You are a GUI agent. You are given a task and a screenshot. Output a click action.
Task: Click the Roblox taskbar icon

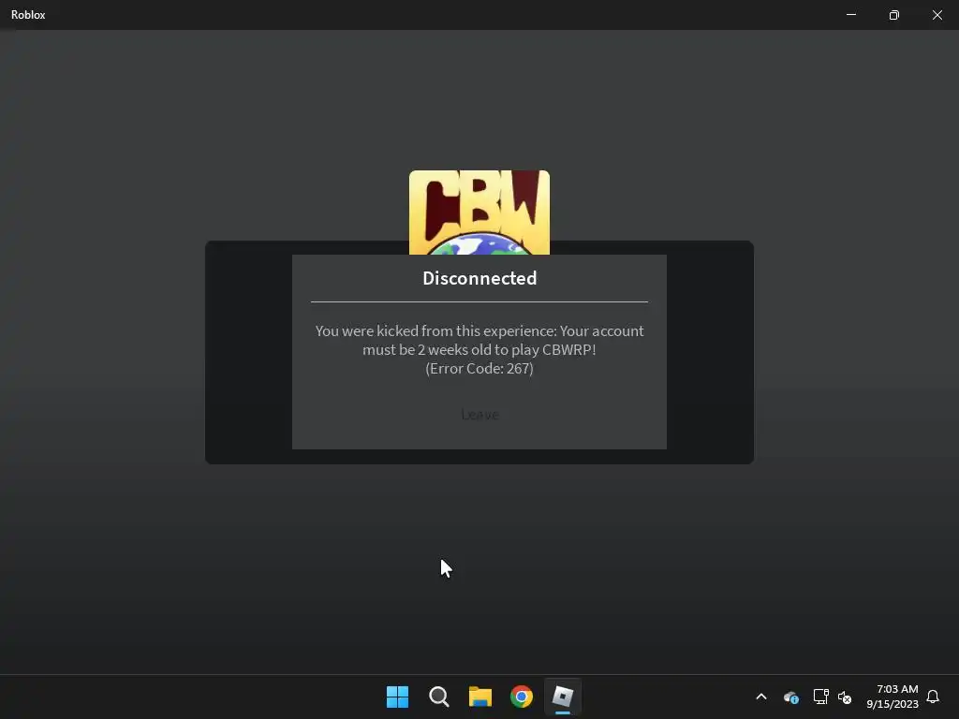click(x=563, y=697)
